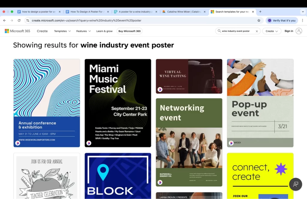Open the Miami Music Festival template
This screenshot has width=307, height=199.
[x=118, y=103]
